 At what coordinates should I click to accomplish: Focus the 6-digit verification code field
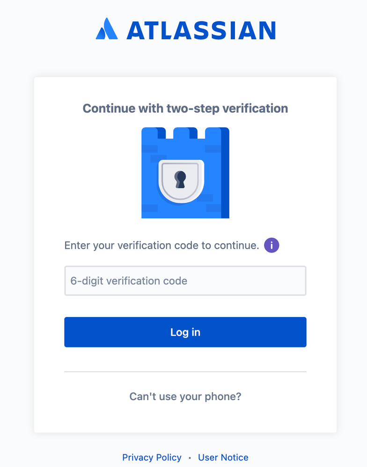[x=185, y=281]
